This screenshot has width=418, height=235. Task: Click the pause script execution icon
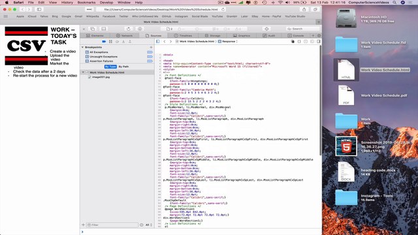pos(110,42)
